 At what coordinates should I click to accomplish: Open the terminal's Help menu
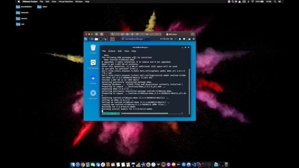tap(134, 51)
